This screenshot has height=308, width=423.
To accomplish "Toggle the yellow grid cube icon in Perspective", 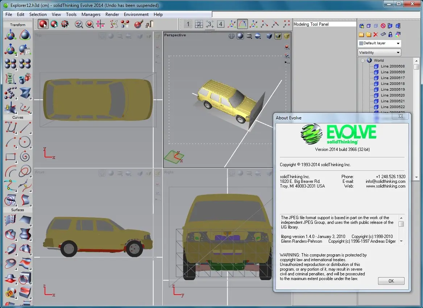I will (287, 36).
